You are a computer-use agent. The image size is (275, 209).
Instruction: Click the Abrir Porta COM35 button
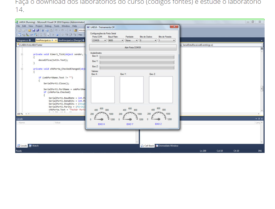point(133,48)
